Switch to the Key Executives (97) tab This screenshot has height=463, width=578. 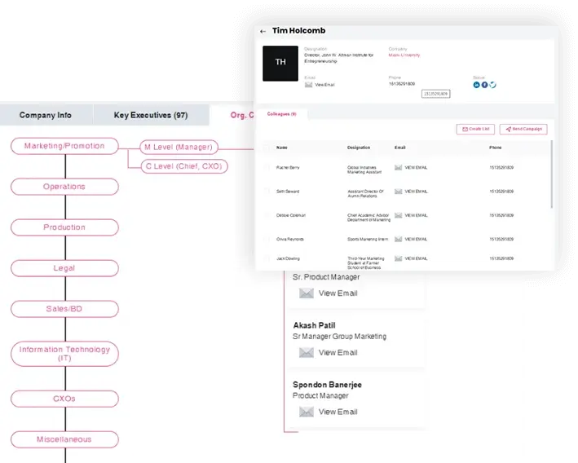150,115
